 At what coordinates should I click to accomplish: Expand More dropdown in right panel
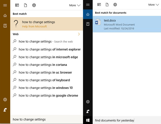click(x=154, y=5)
